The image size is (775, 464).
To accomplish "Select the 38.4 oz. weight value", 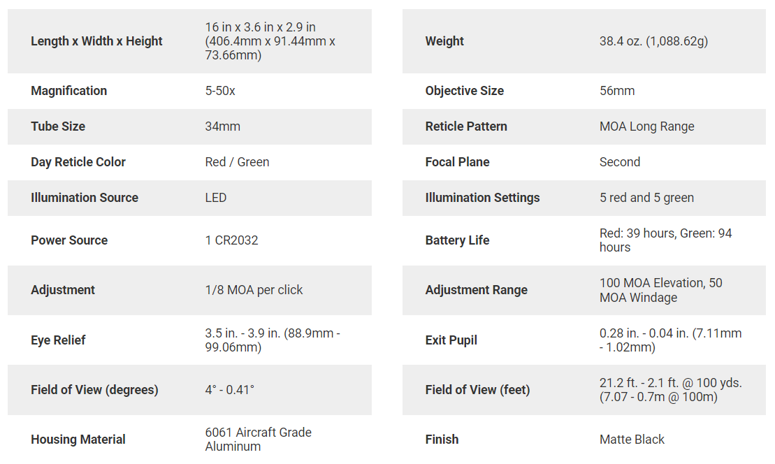I will (x=653, y=41).
